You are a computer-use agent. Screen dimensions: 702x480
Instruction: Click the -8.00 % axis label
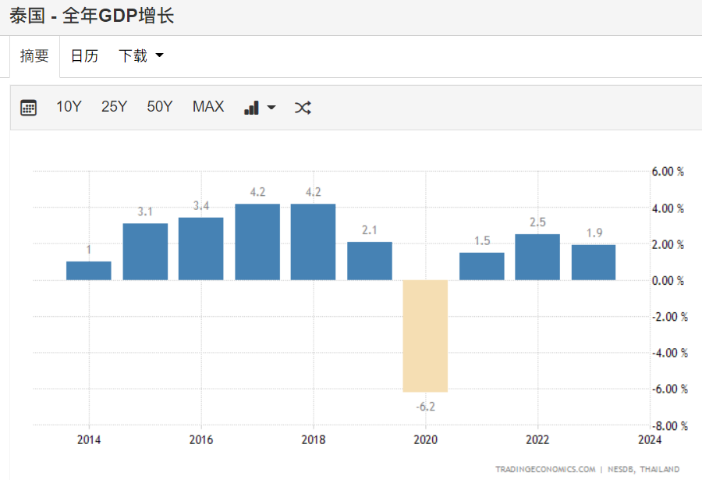[669, 426]
